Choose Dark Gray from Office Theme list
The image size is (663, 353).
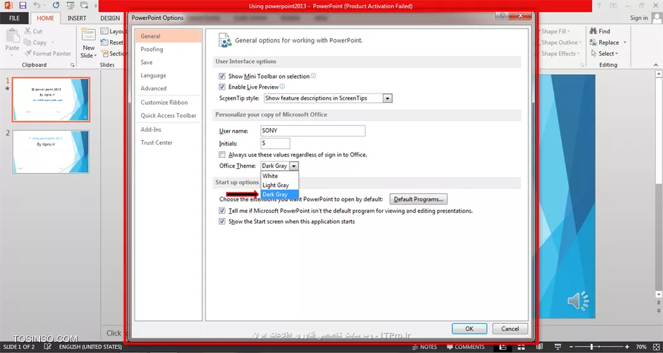(x=280, y=195)
